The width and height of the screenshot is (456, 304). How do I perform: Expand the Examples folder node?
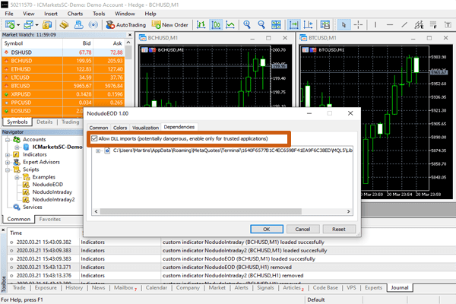[17, 177]
